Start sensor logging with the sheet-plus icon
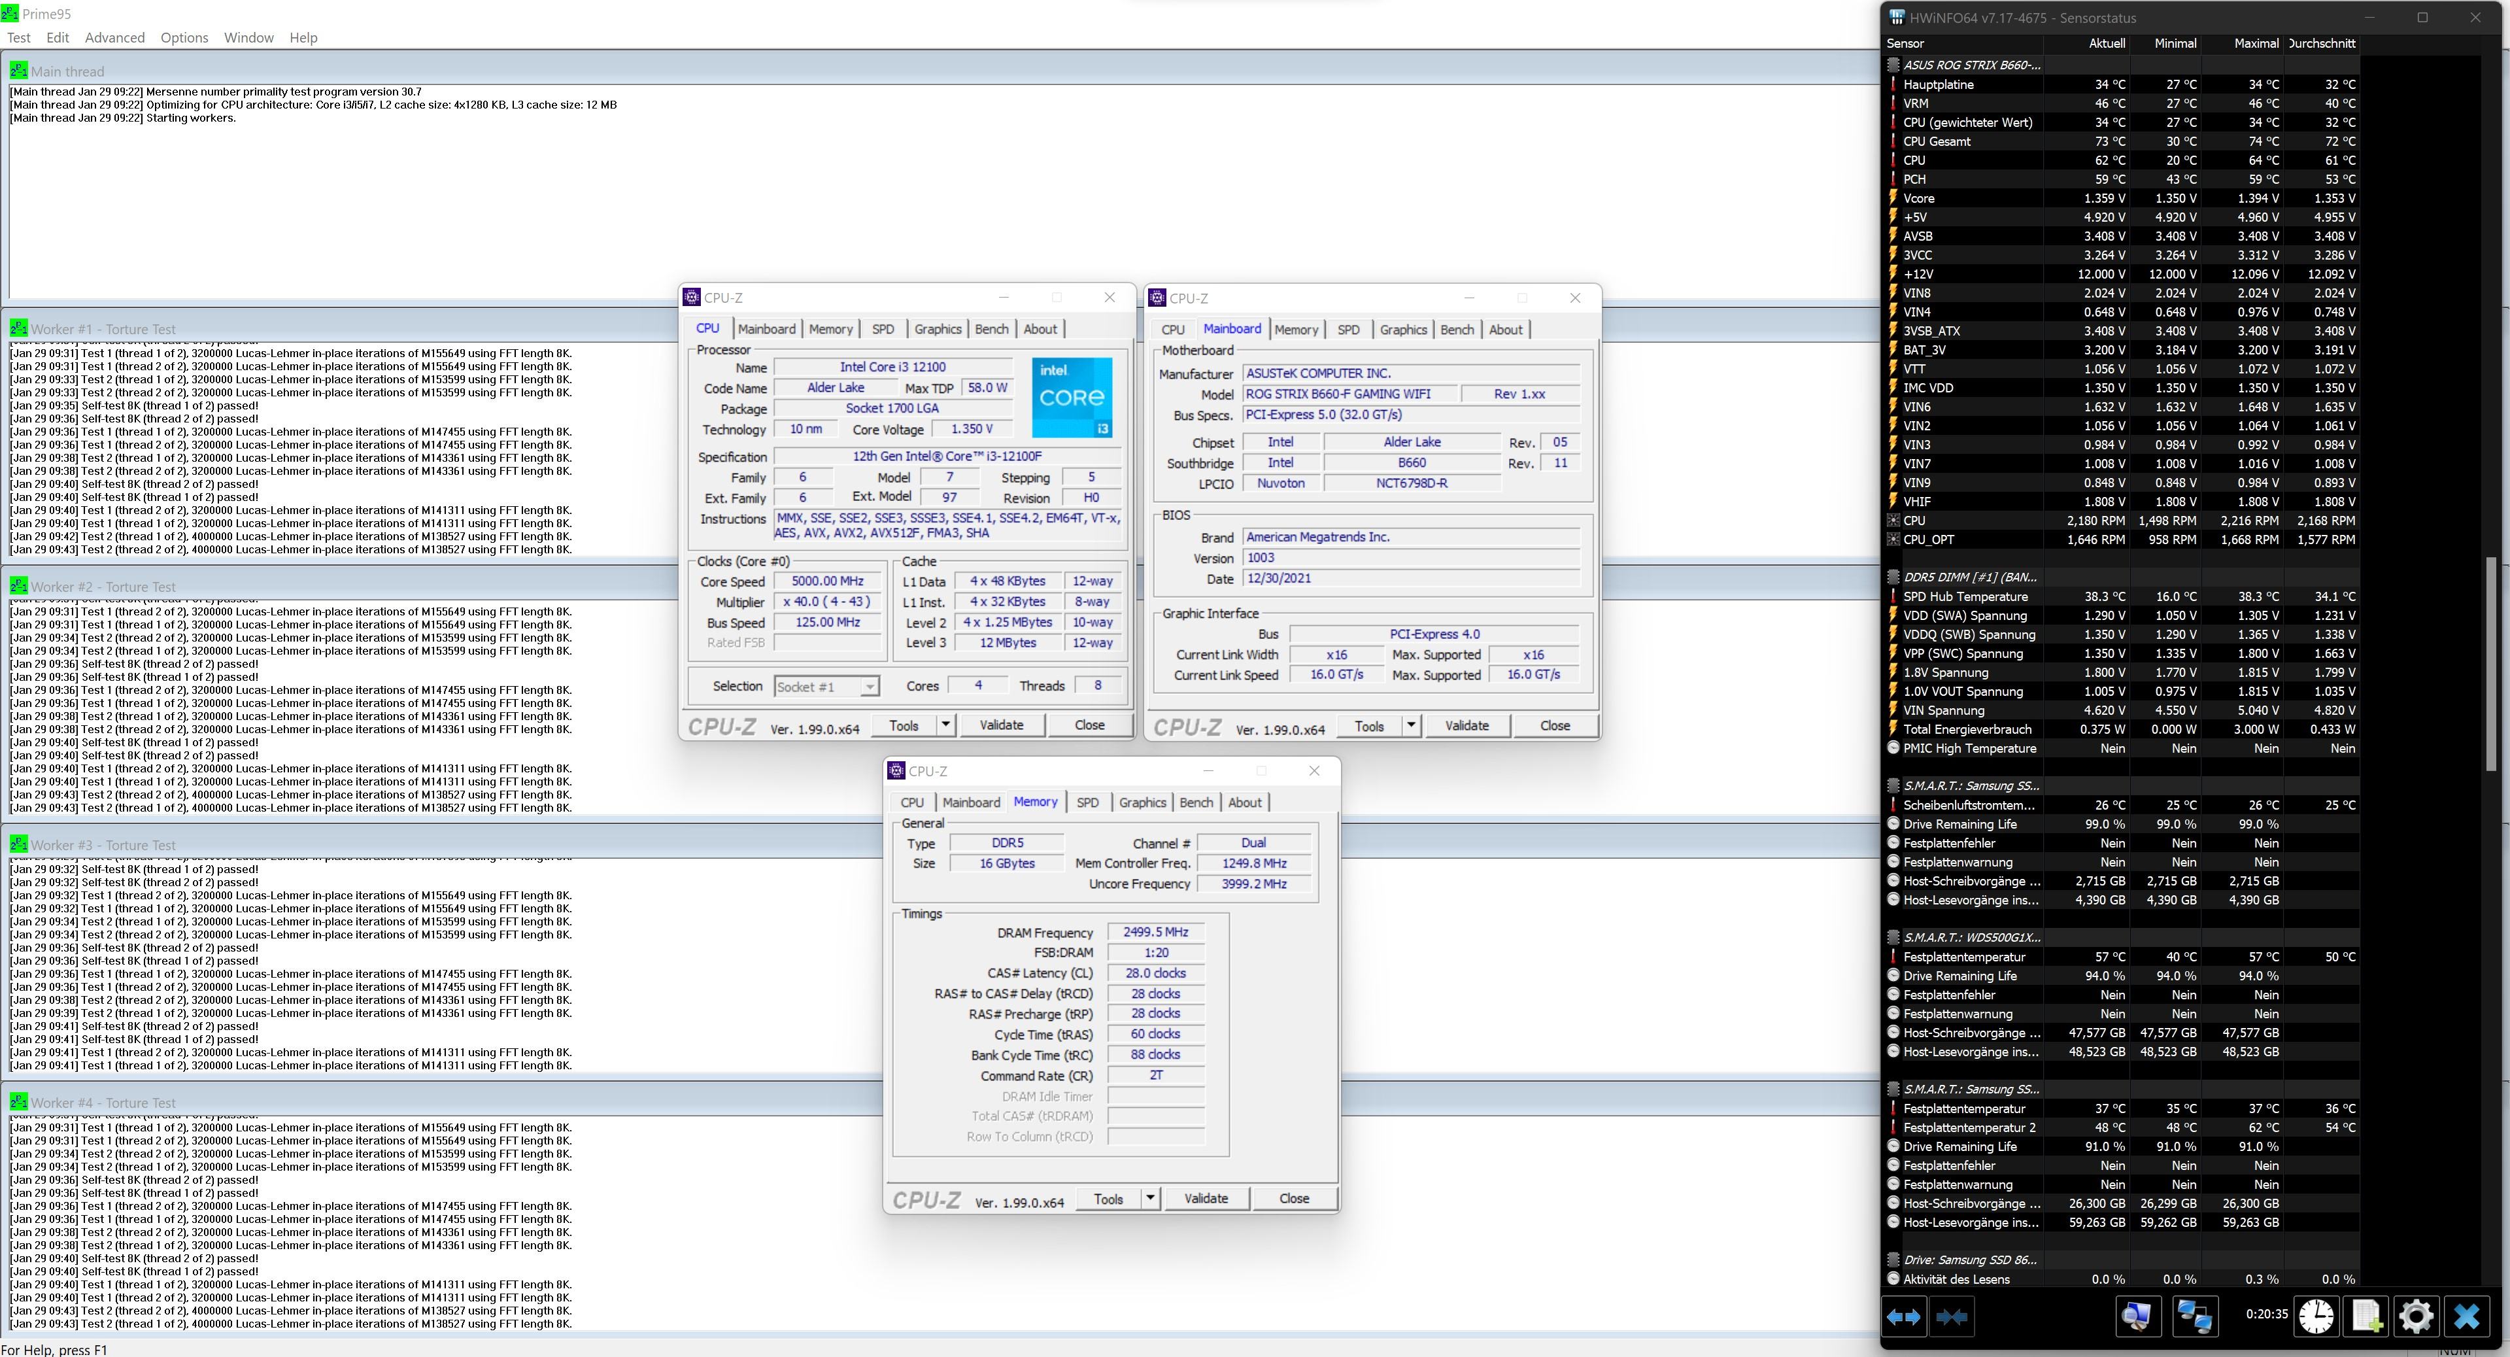This screenshot has height=1357, width=2510. coord(2367,1317)
